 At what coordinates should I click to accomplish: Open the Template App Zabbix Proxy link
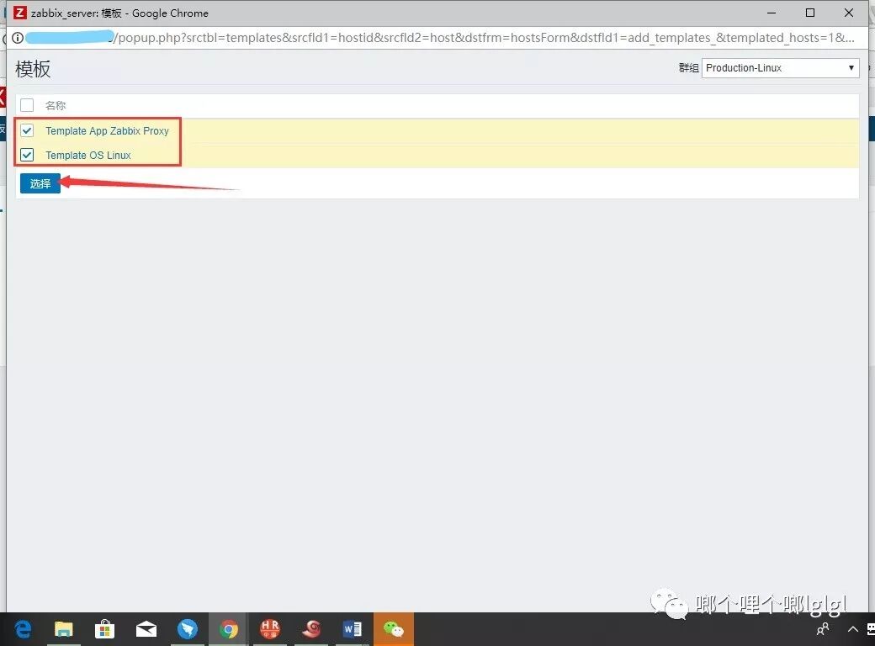pos(107,130)
